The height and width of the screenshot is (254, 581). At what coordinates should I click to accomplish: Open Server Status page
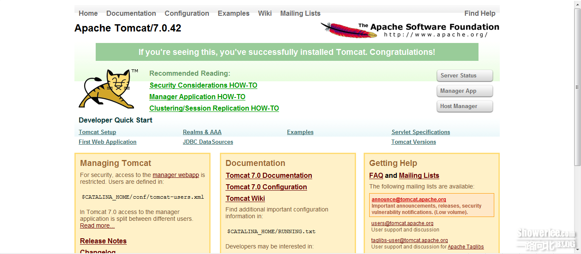[464, 75]
